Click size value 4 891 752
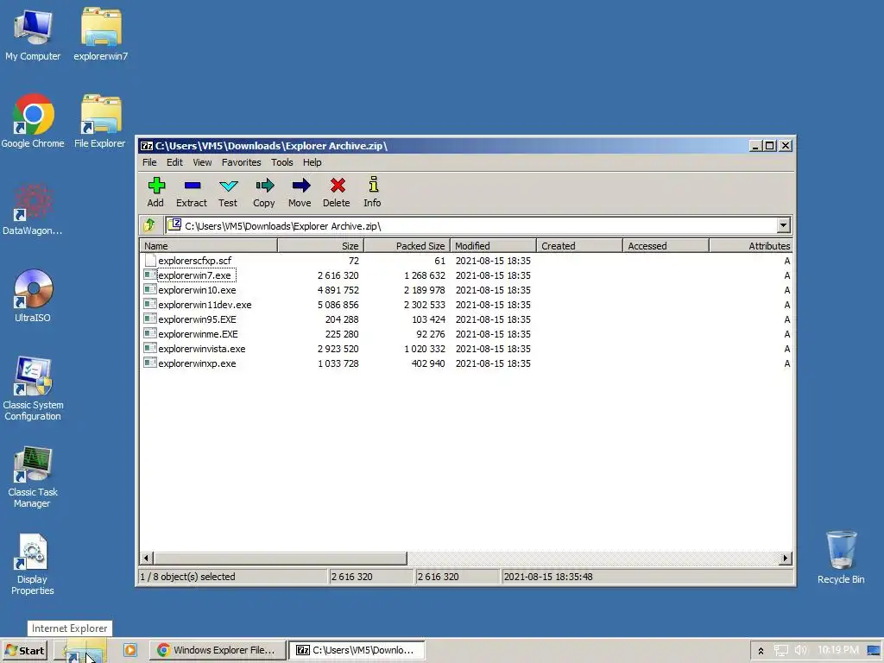Screen dimensions: 884x663 click(338, 290)
